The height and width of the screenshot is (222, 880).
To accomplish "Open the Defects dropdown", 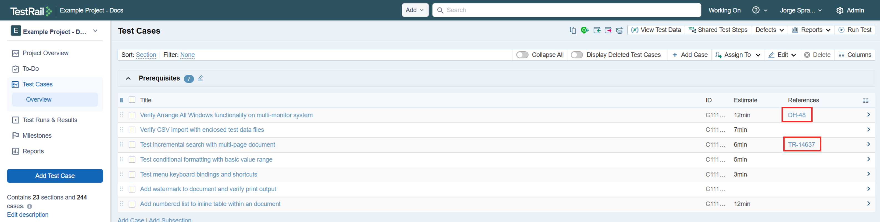I will (769, 30).
